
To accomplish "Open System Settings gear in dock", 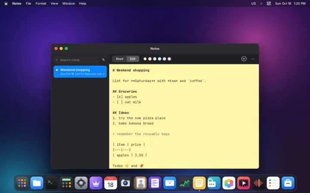I will pos(81,183).
